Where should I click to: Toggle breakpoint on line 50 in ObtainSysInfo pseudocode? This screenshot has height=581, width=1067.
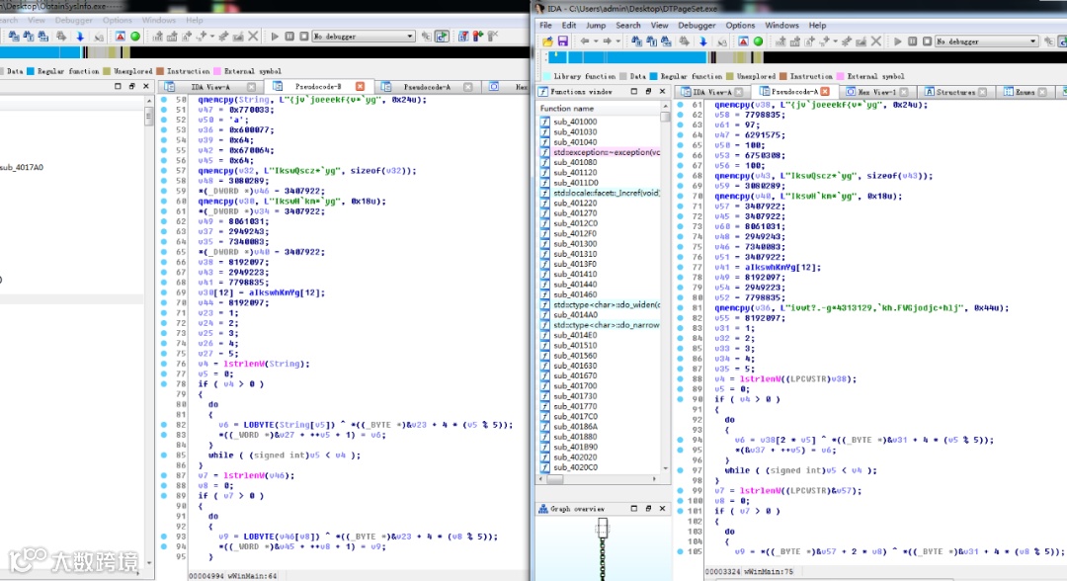click(x=164, y=100)
